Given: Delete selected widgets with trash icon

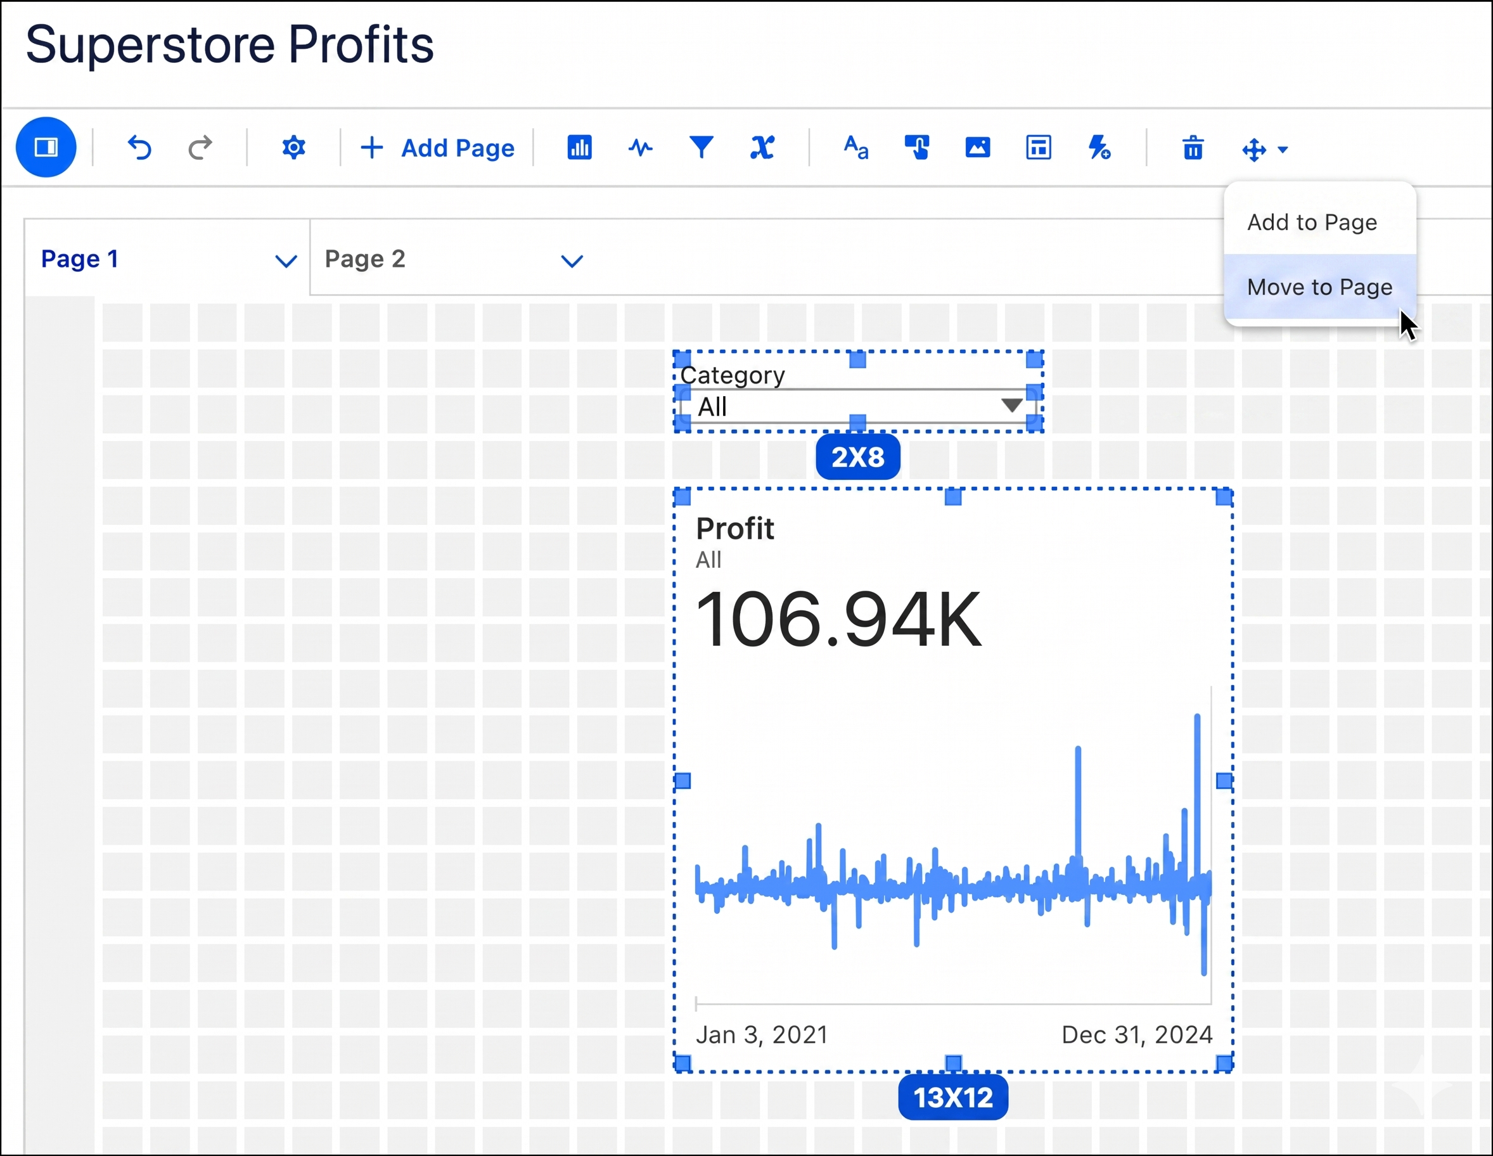Looking at the screenshot, I should pyautogui.click(x=1193, y=148).
